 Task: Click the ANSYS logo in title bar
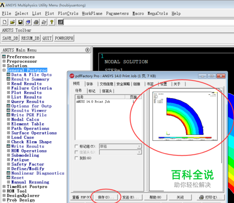click(x=2, y=5)
